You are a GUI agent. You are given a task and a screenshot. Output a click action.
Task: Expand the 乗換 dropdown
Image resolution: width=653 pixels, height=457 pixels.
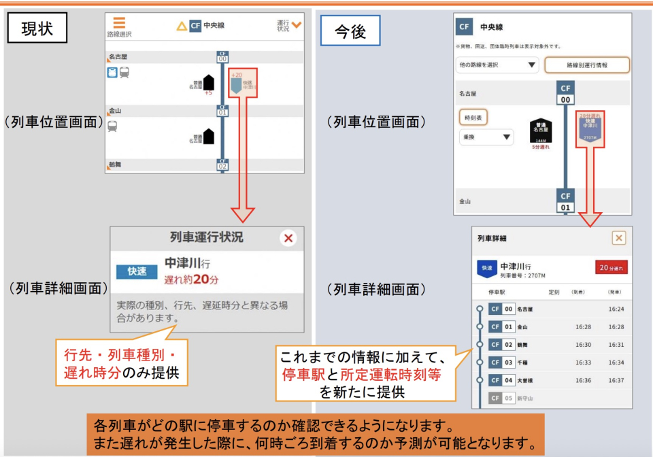click(485, 137)
